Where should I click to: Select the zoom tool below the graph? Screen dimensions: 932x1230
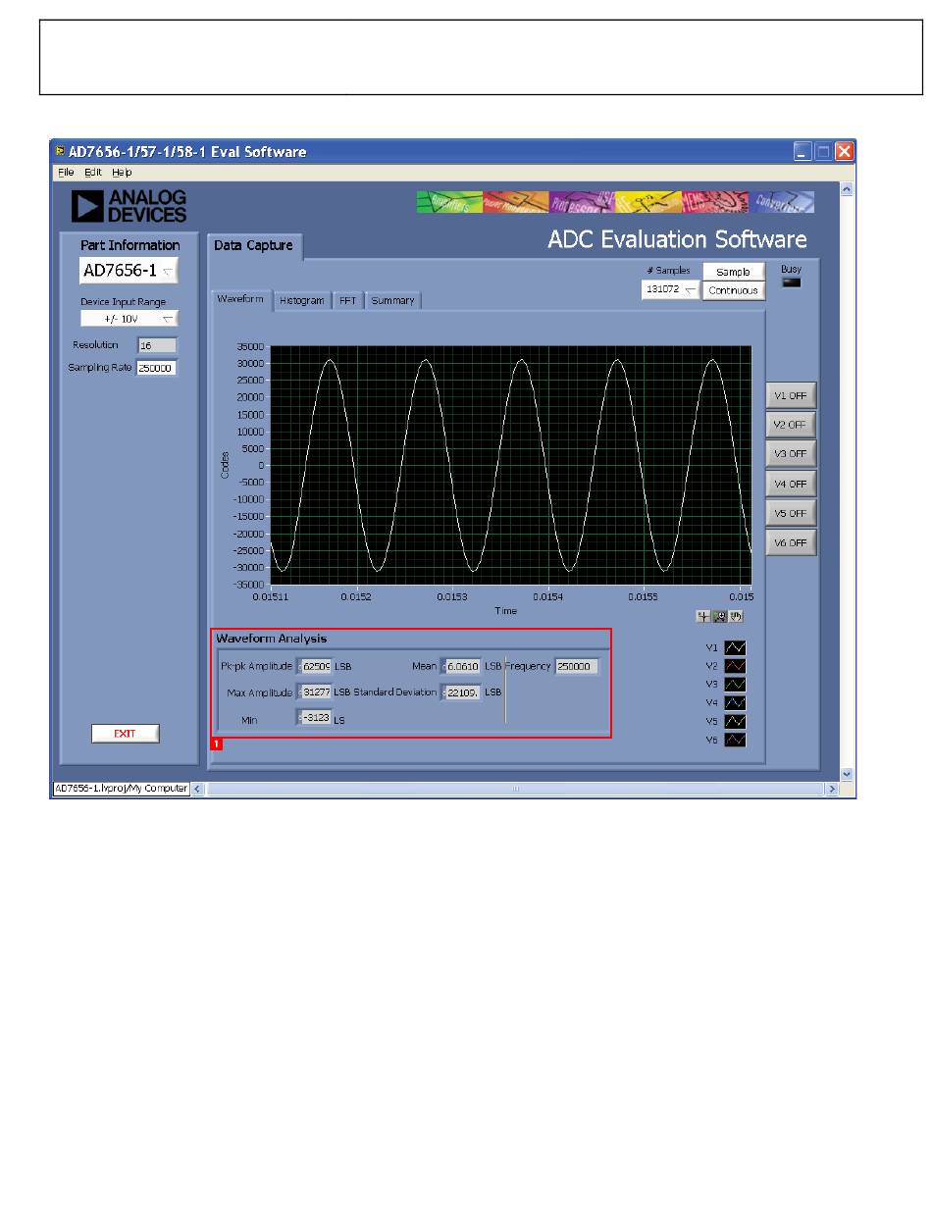pos(718,616)
